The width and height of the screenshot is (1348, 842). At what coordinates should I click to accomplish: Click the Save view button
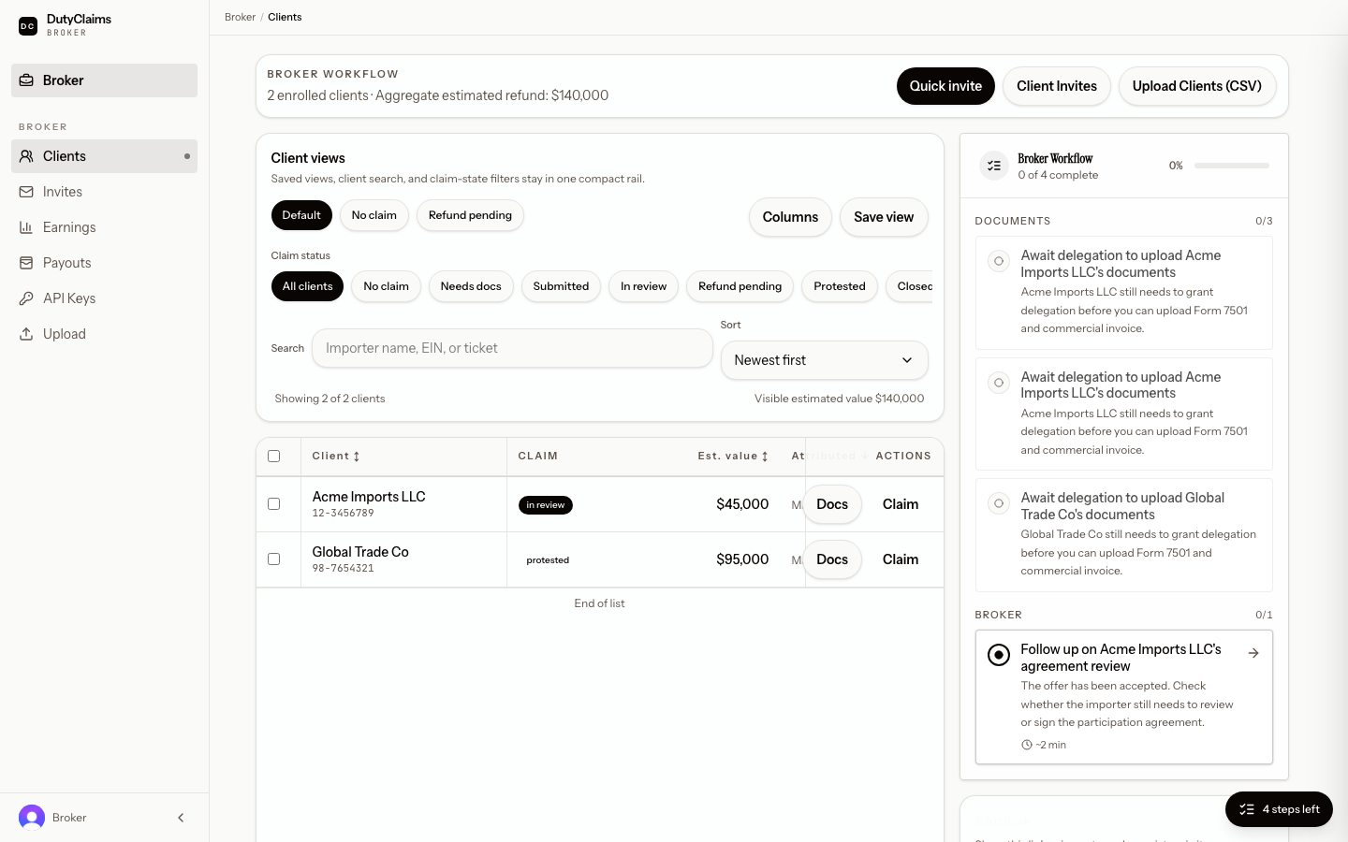click(884, 217)
